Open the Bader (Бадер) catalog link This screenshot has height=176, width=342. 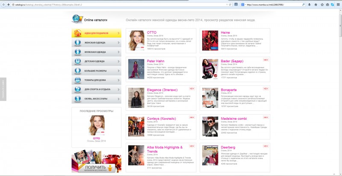(x=232, y=61)
